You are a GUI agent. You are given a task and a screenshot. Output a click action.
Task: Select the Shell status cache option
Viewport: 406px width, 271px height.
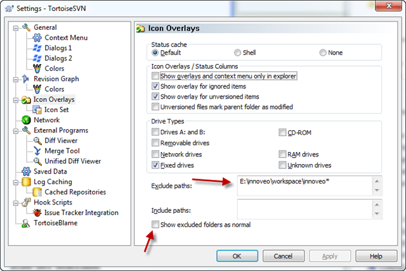(x=237, y=53)
